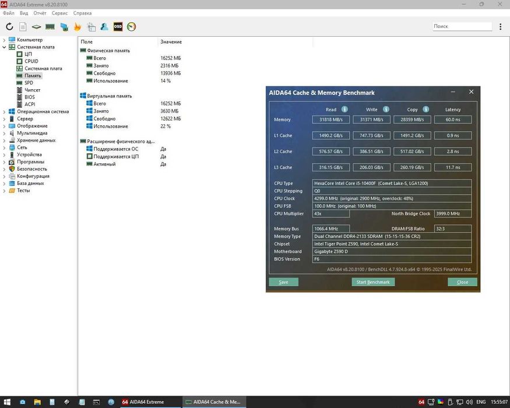Click the taskbar clock 15:55:07
510x408 pixels.
tap(500, 402)
